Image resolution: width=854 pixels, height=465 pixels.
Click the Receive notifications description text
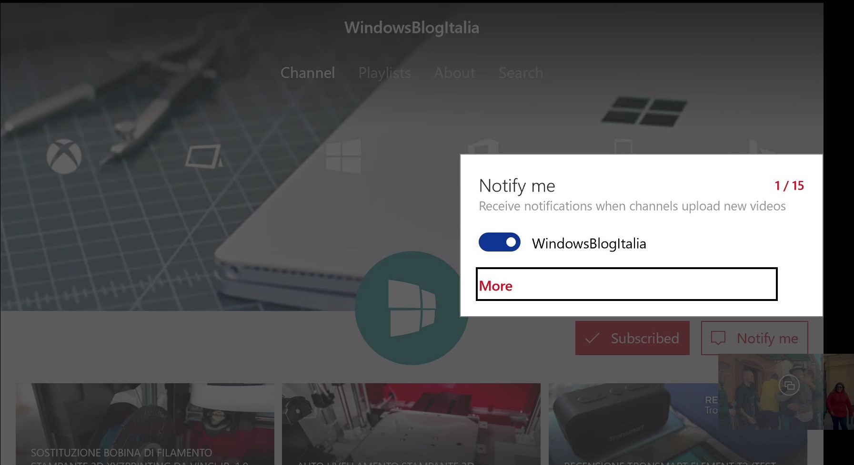pyautogui.click(x=632, y=206)
